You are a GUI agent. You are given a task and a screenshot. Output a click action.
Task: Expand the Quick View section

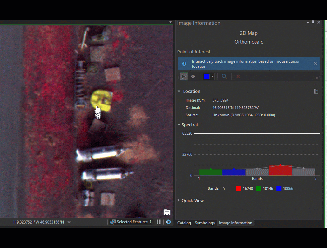point(178,200)
